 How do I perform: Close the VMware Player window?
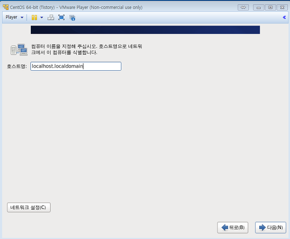click(282, 7)
